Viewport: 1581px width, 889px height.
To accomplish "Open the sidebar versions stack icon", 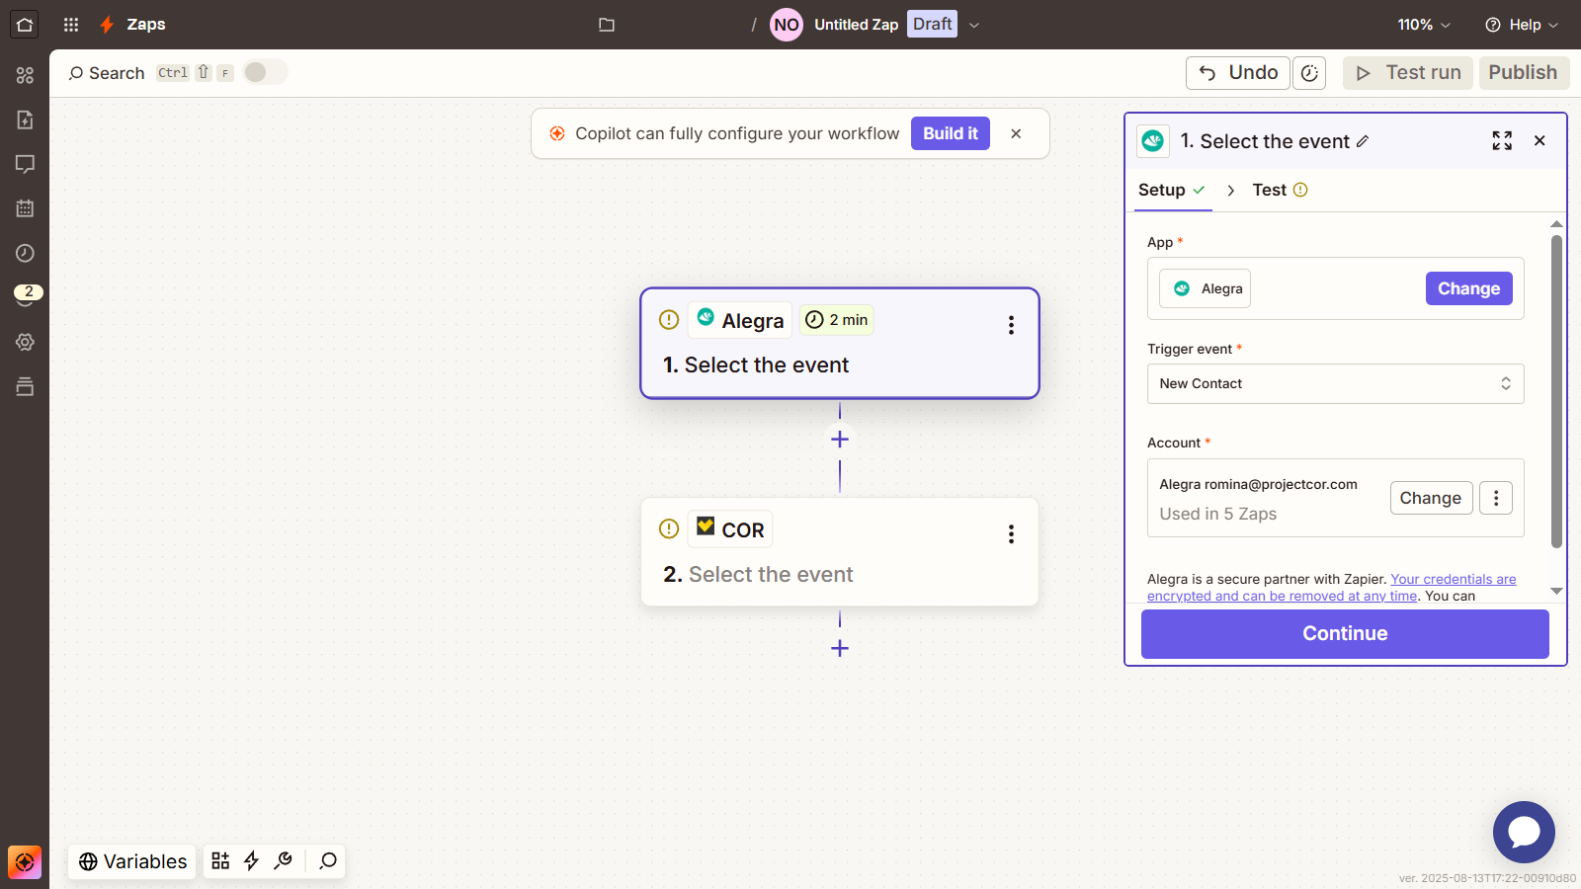I will [25, 386].
